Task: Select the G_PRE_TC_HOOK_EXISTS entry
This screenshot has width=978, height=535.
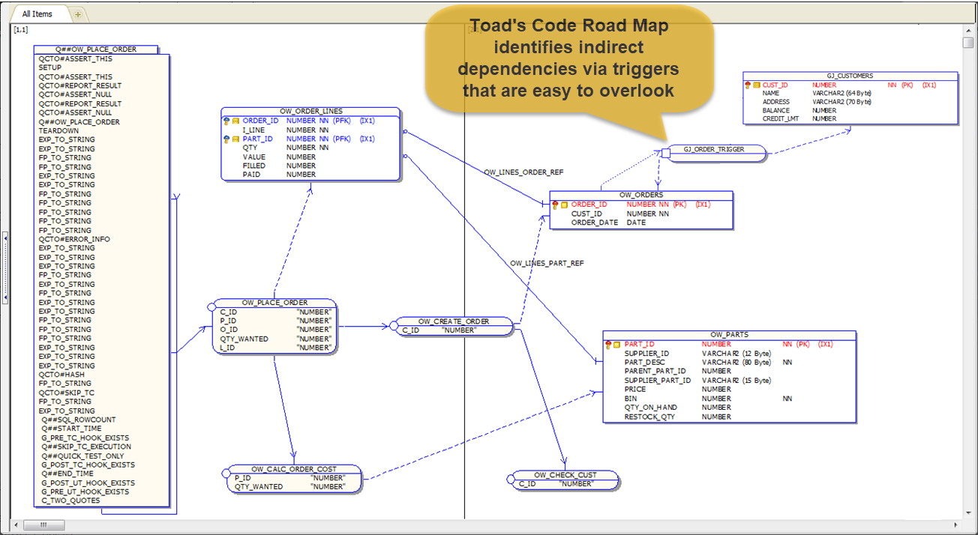Action: [x=85, y=438]
